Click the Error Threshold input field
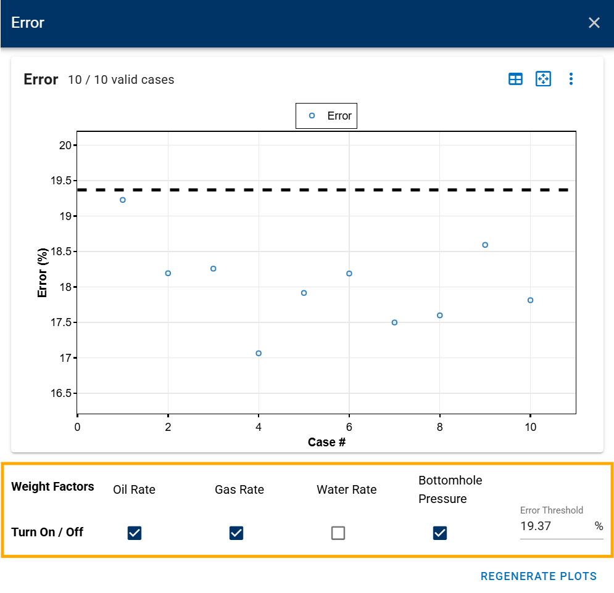Viewport: 614px width, 593px height. point(556,526)
